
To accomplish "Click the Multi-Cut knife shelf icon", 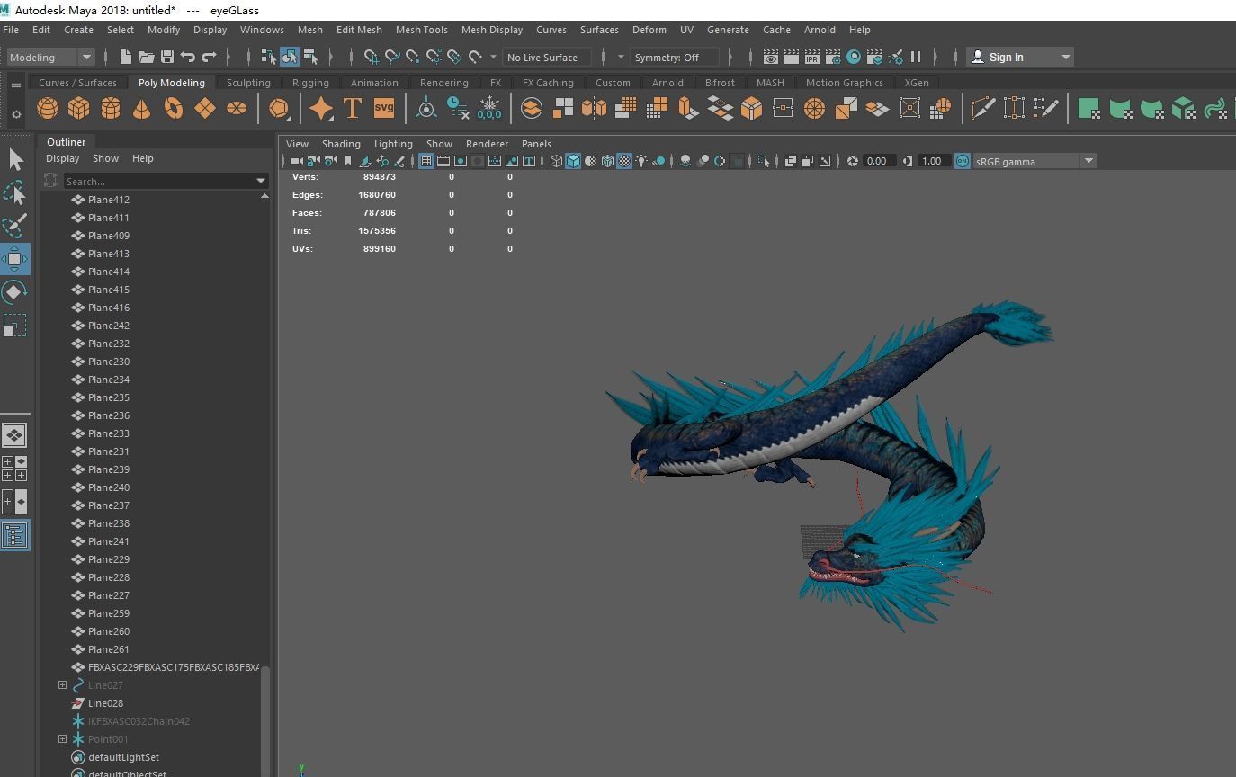I will [x=982, y=109].
